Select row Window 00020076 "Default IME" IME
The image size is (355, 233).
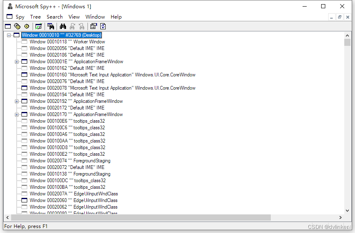click(67, 81)
